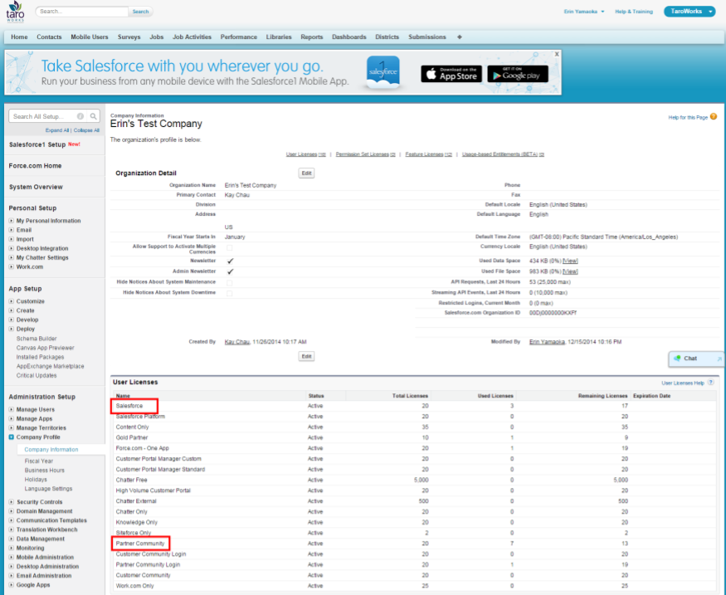Open the App Store download badge
726x595 pixels.
451,74
